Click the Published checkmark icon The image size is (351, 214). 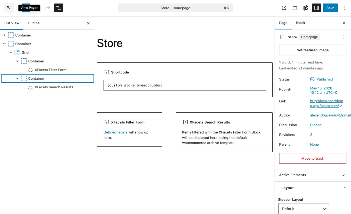312,79
